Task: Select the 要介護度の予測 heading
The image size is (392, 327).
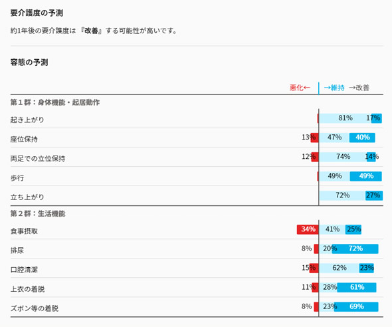Action: click(x=37, y=13)
